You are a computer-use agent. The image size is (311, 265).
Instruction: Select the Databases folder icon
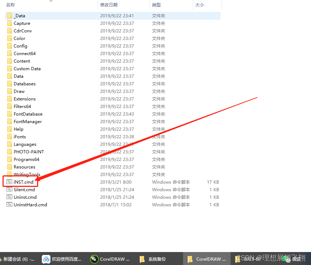tap(9, 84)
